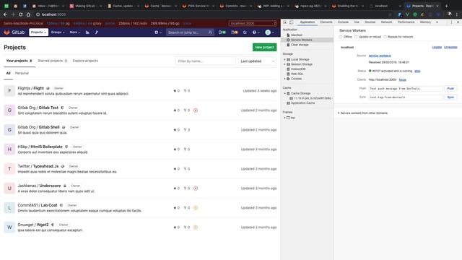Open DevTools three-dot options menu

click(451, 22)
